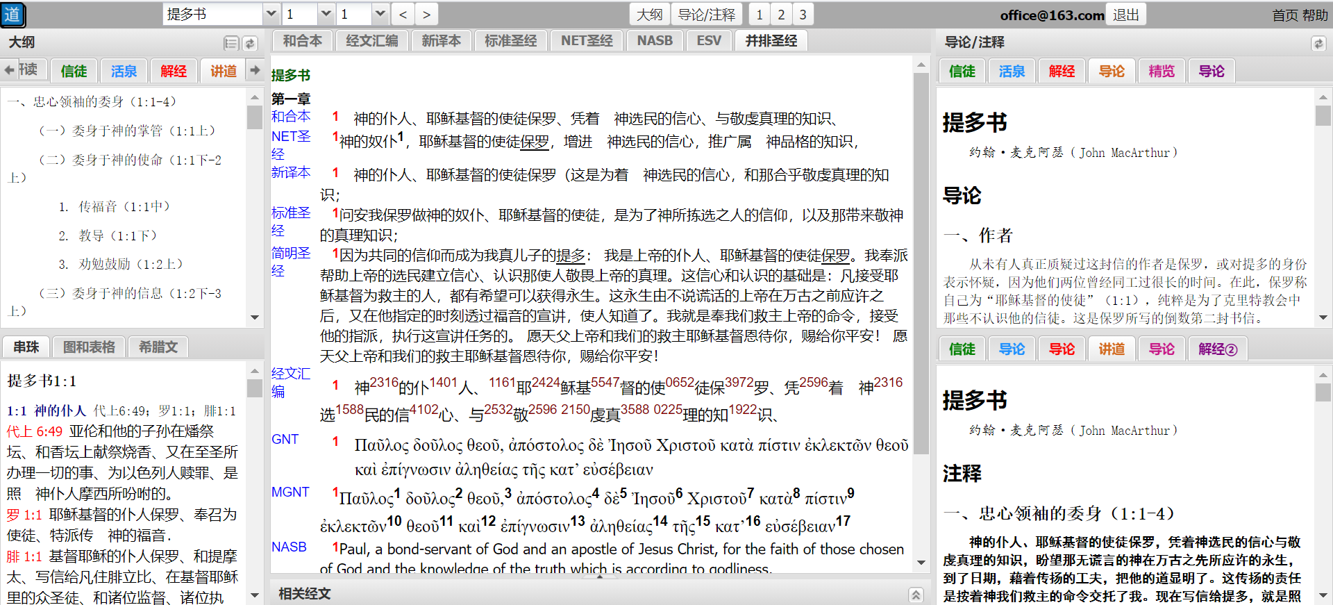Click 退出 to log out

pyautogui.click(x=1125, y=15)
